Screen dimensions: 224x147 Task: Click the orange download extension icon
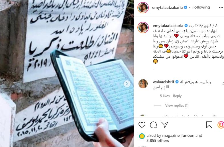coord(221,125)
